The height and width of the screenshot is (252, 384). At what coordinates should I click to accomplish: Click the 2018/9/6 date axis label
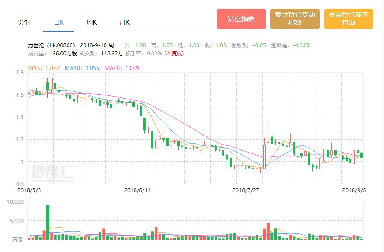pyautogui.click(x=354, y=190)
